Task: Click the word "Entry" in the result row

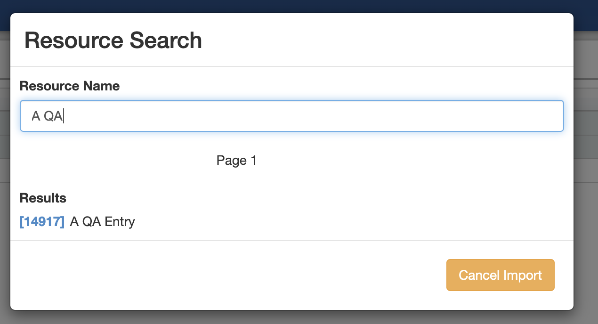Action: click(120, 221)
